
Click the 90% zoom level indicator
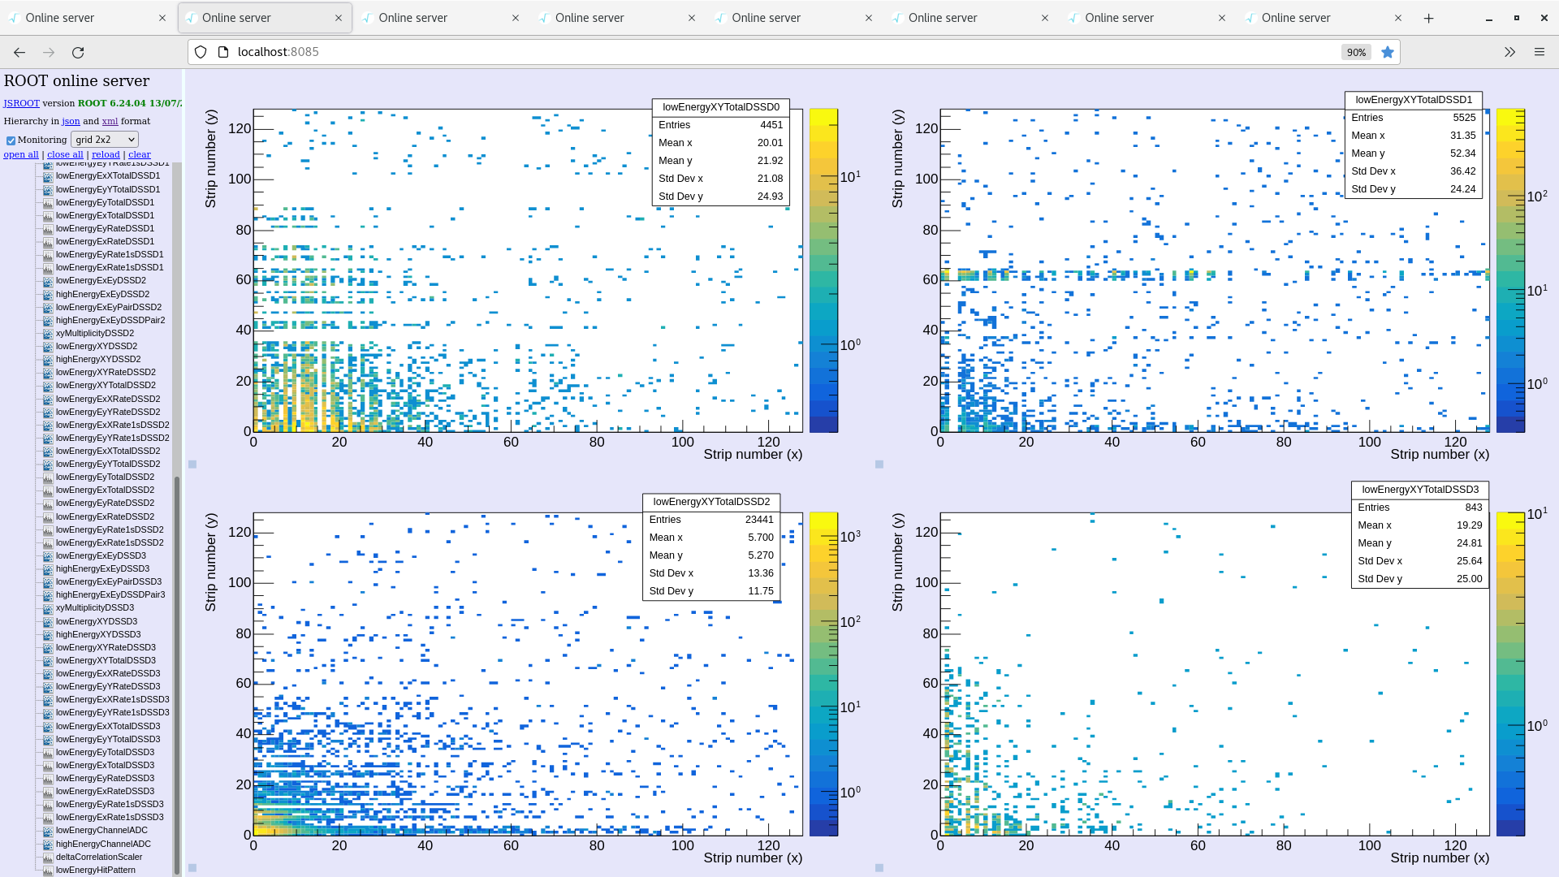(1356, 52)
